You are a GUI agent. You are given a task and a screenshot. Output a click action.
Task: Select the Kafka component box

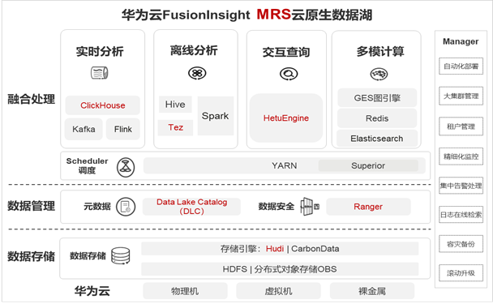point(84,129)
